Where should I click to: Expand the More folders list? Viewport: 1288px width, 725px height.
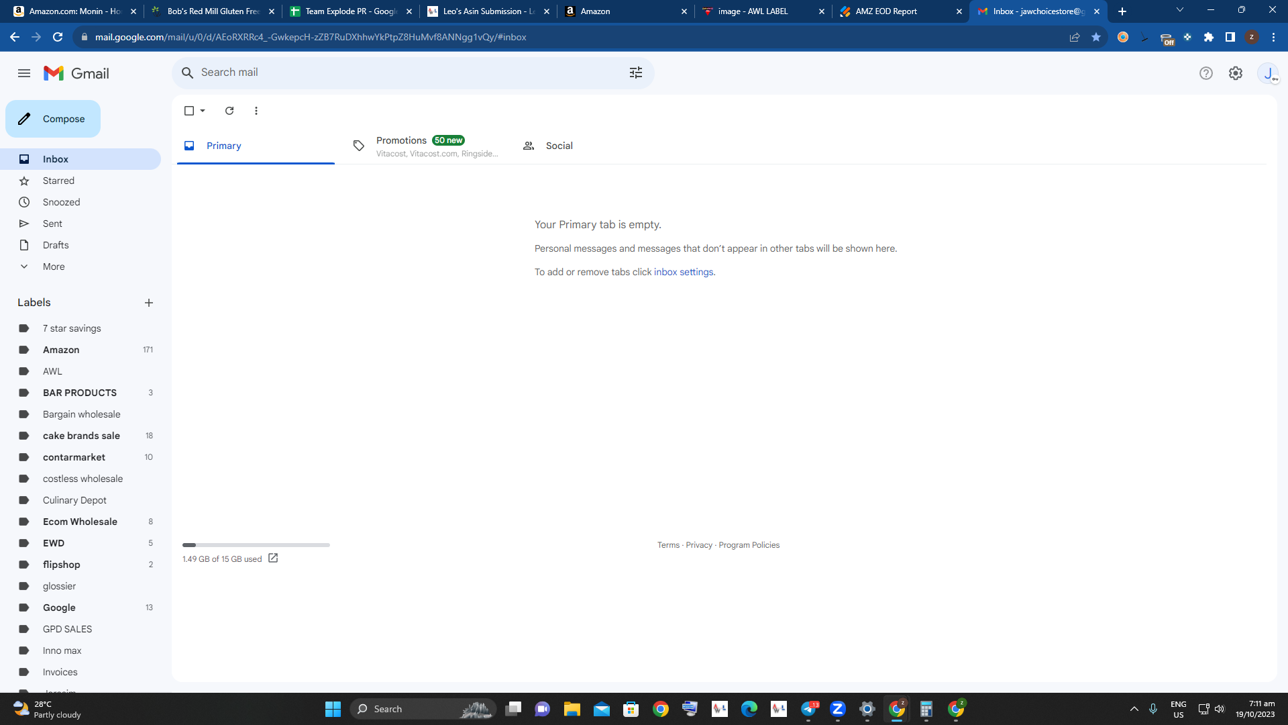pos(80,267)
